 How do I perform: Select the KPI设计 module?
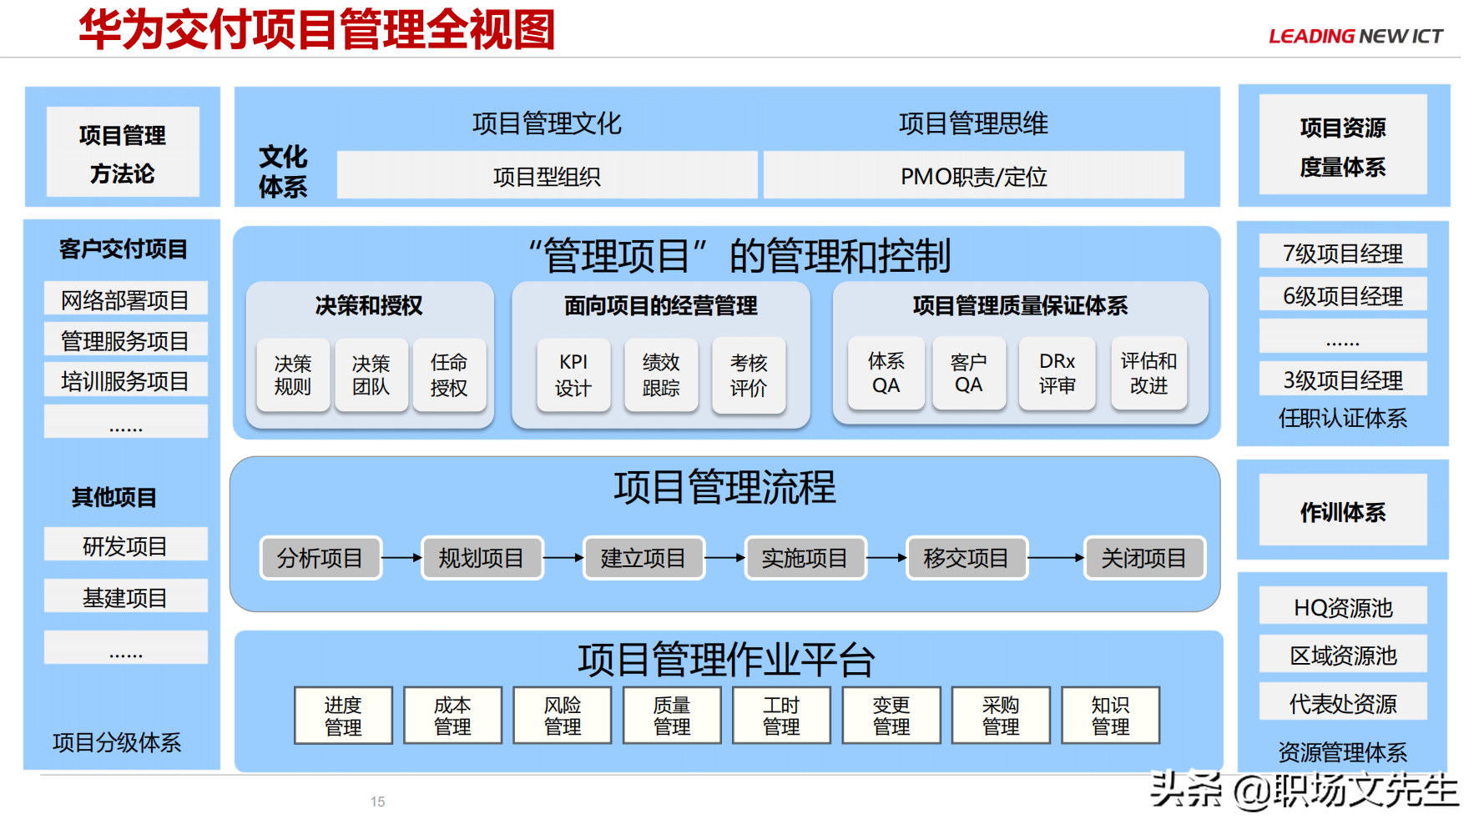click(x=575, y=374)
